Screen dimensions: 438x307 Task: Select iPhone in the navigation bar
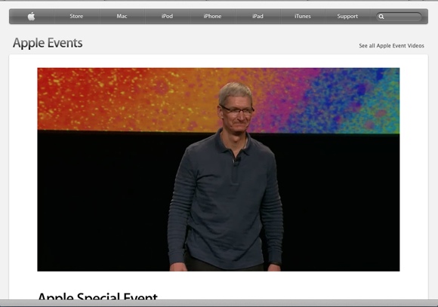(212, 16)
